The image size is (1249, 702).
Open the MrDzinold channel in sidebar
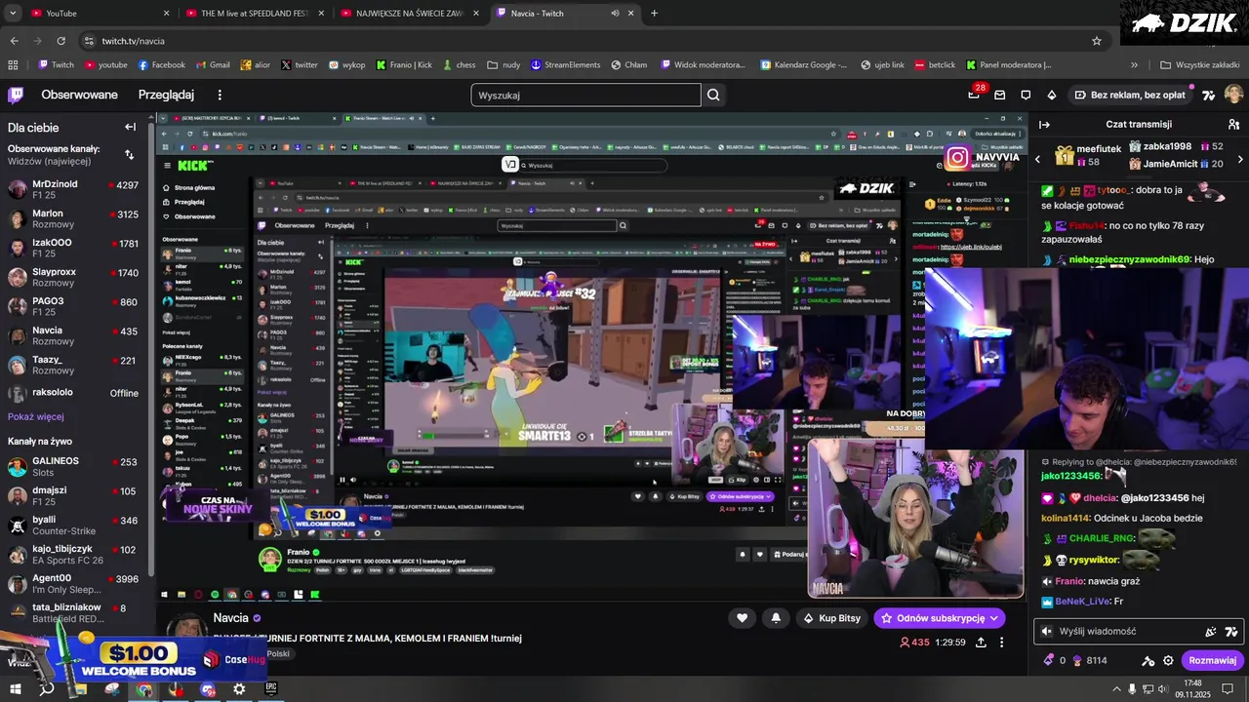pyautogui.click(x=73, y=189)
